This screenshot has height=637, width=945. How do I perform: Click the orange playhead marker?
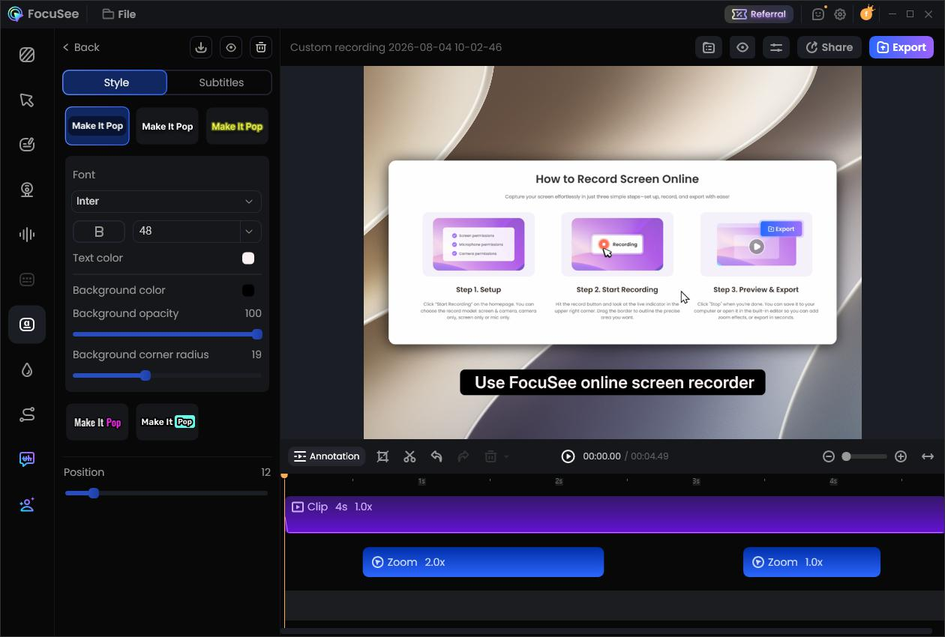click(284, 475)
